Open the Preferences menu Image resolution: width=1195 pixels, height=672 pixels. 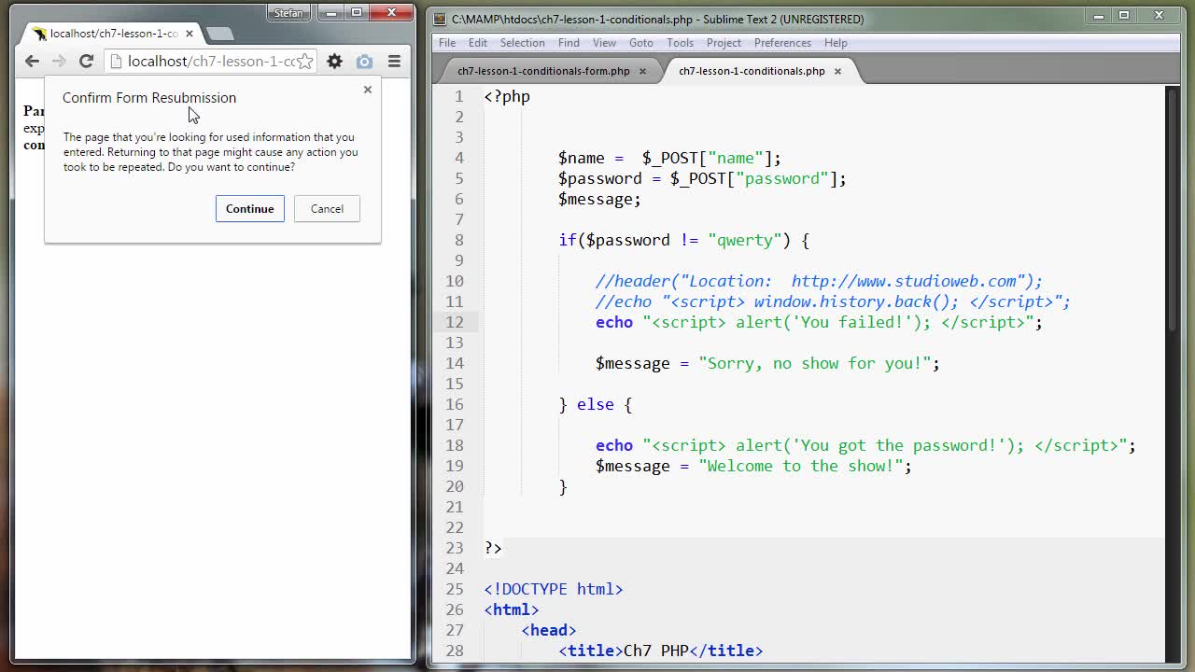pos(782,43)
